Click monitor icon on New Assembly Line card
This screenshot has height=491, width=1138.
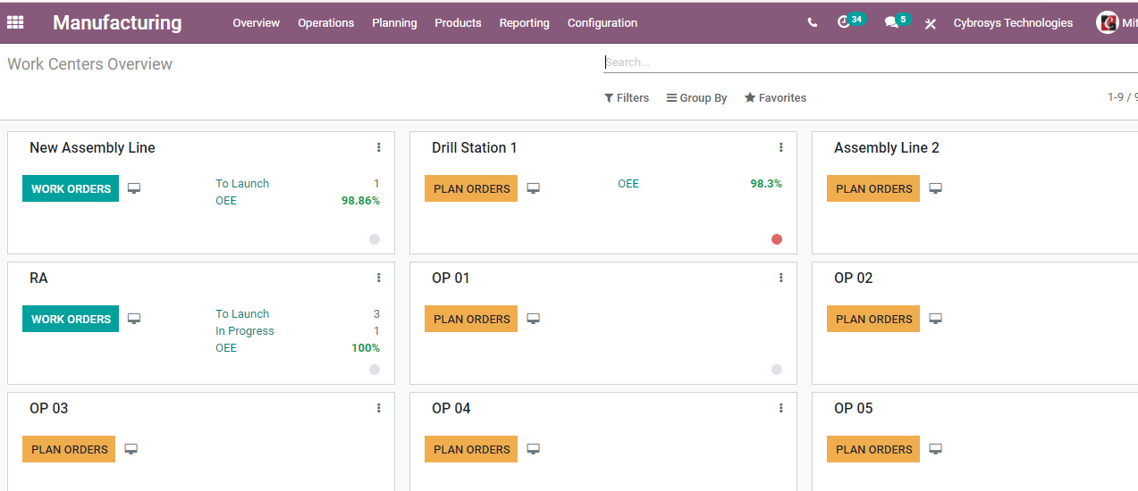pyautogui.click(x=134, y=188)
